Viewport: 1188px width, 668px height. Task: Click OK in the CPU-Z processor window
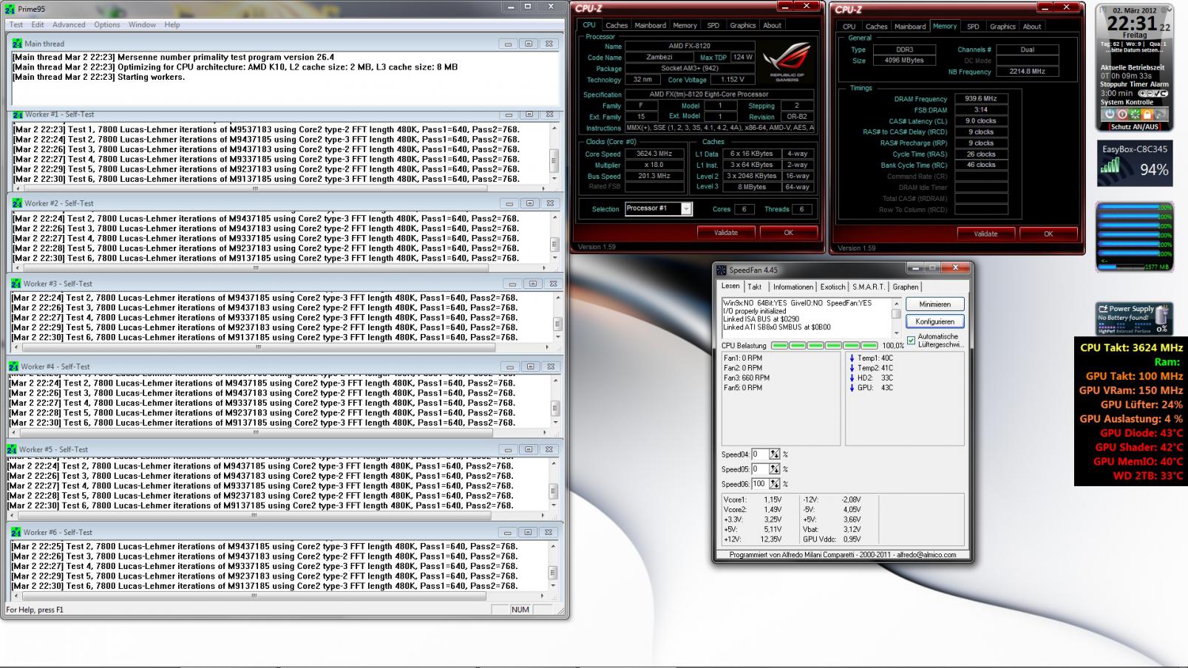tap(789, 233)
